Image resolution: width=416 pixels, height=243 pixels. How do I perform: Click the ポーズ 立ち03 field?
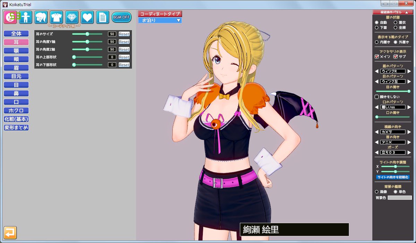393,152
